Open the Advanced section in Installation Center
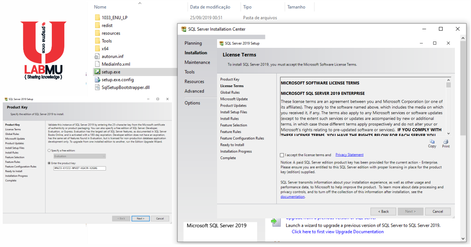This screenshot has width=471, height=247. coord(194,91)
